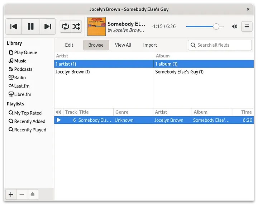Sort by the Album column header in track list

tap(212, 112)
